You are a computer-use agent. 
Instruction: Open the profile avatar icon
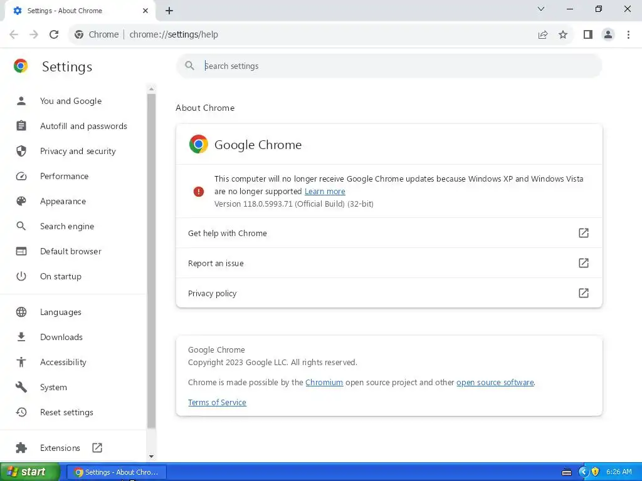click(608, 34)
